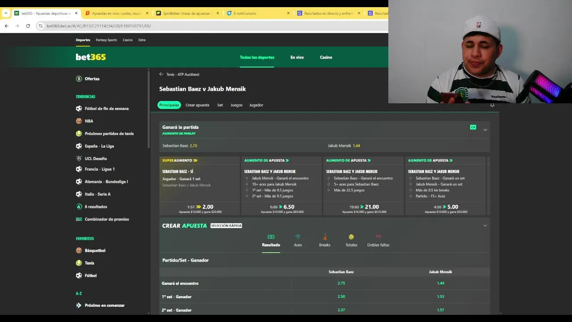This screenshot has width=572, height=322.
Task: Click the soccer icon beside España - La Liga
Action: pos(79,146)
